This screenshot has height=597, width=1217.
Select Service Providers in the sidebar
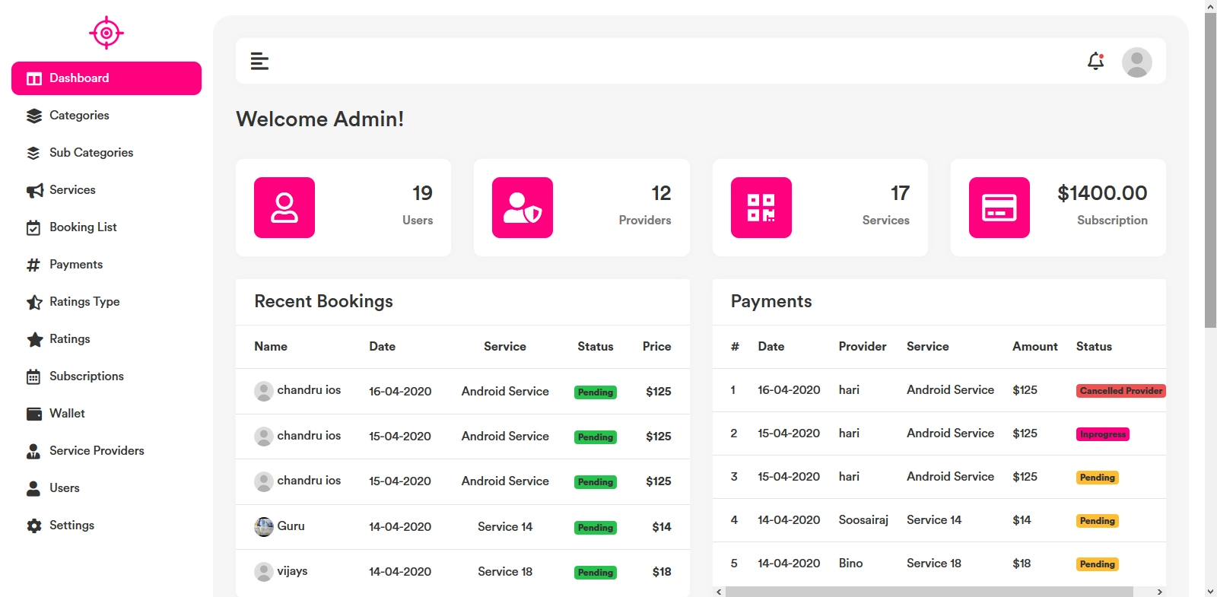97,451
